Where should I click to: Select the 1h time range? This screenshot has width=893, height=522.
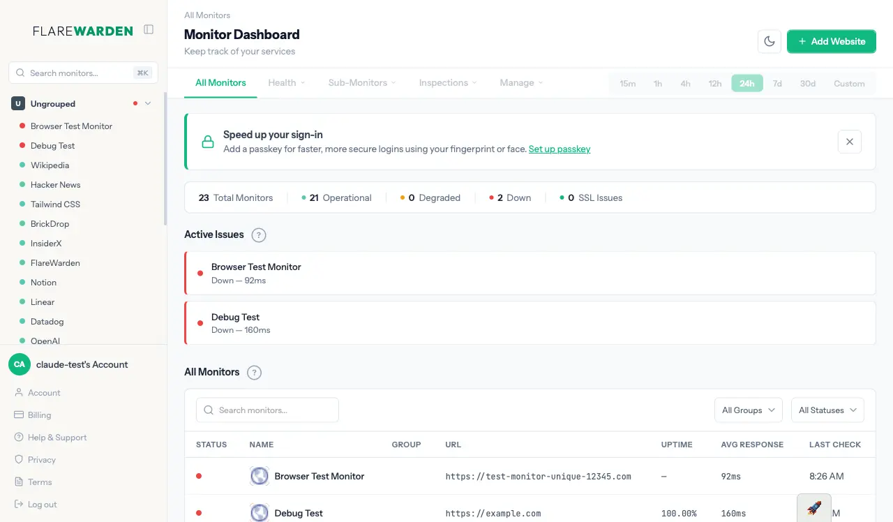coord(658,83)
